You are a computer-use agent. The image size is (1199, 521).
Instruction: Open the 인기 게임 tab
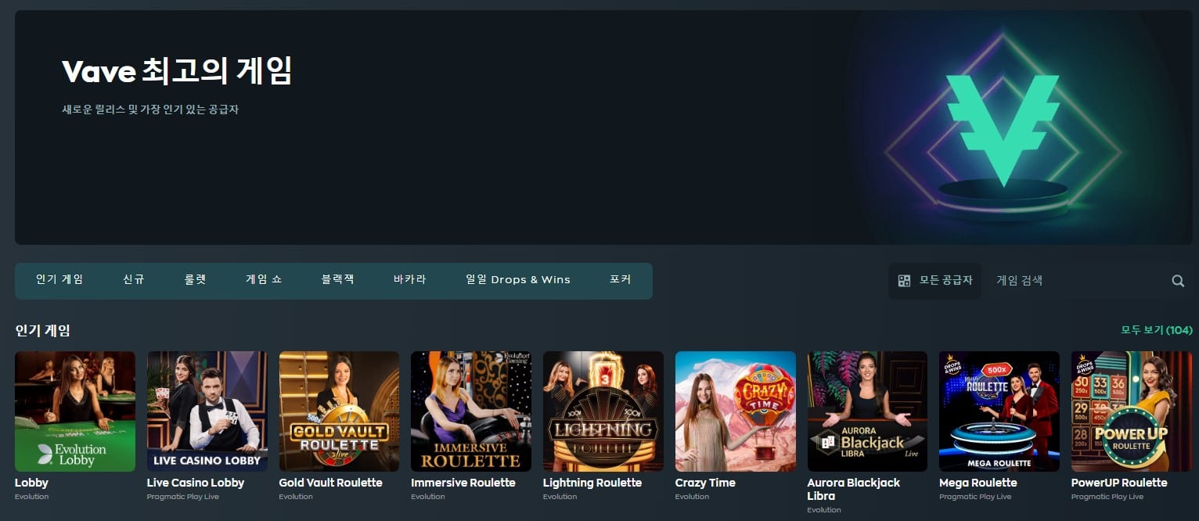tap(59, 280)
